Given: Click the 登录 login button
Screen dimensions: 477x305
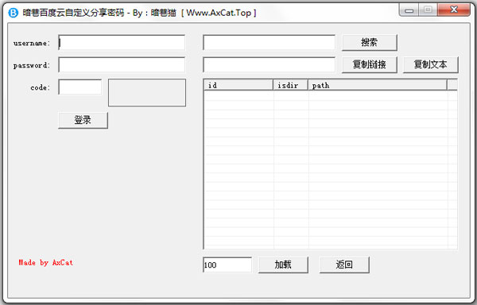Looking at the screenshot, I should pyautogui.click(x=83, y=120).
